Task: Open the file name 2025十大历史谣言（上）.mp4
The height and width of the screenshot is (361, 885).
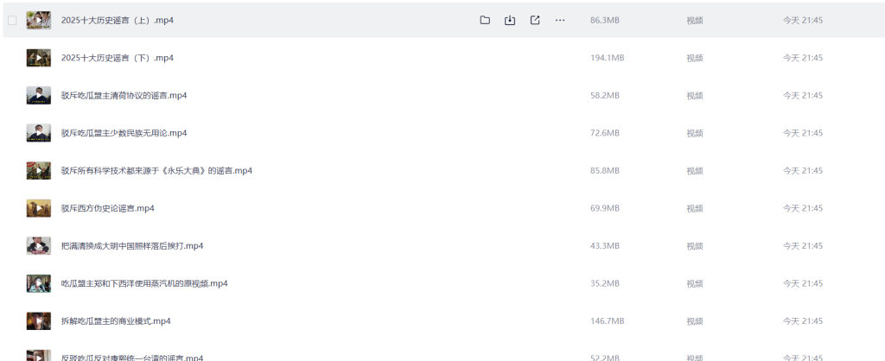Action: tap(117, 20)
